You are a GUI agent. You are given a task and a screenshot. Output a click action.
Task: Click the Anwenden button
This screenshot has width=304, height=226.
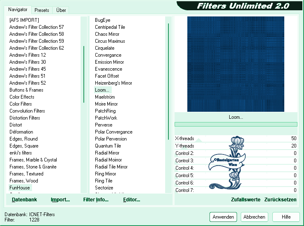223,217
